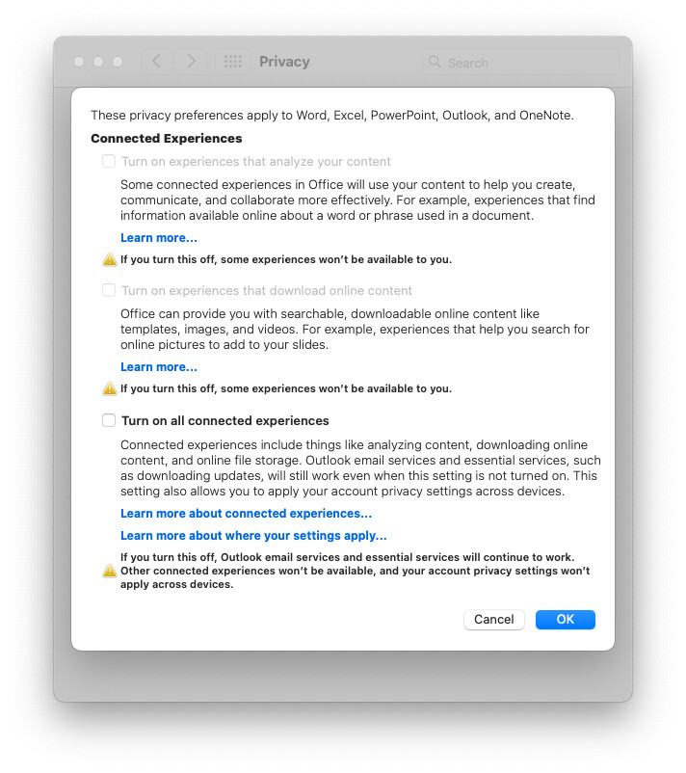Enable experiences that analyze your content
The height and width of the screenshot is (773, 686).
tap(109, 162)
